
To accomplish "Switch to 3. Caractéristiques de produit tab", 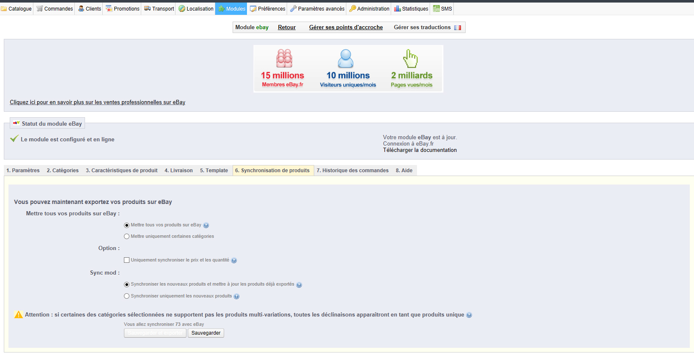I will point(122,171).
